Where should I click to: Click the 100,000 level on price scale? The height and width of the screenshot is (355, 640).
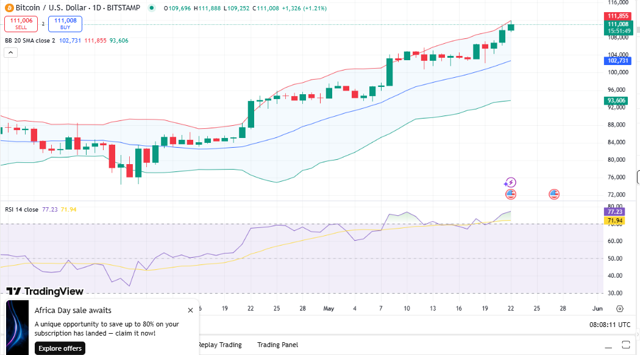pos(618,72)
